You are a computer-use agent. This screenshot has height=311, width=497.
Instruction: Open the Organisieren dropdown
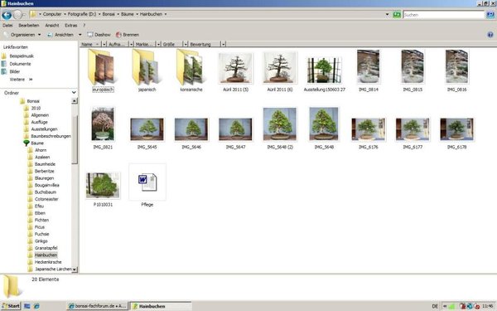[22, 35]
